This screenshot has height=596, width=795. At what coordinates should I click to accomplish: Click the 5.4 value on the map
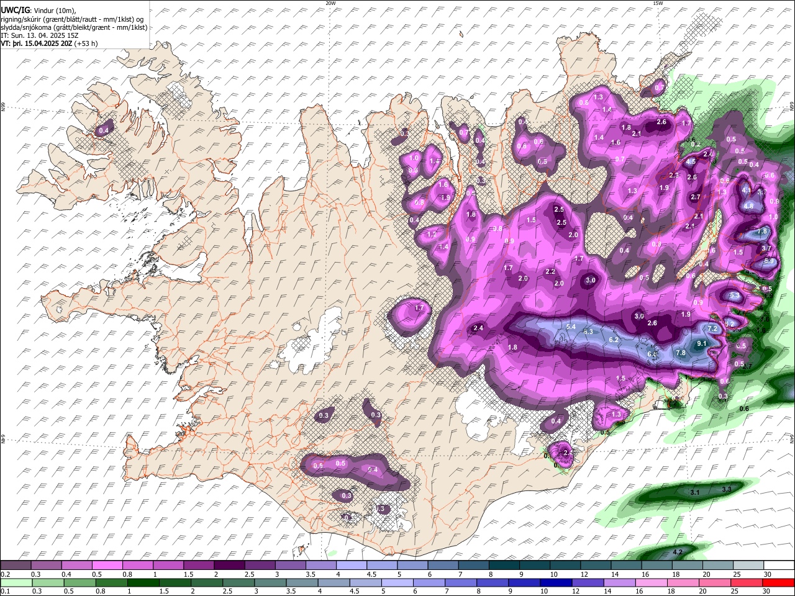click(x=571, y=327)
